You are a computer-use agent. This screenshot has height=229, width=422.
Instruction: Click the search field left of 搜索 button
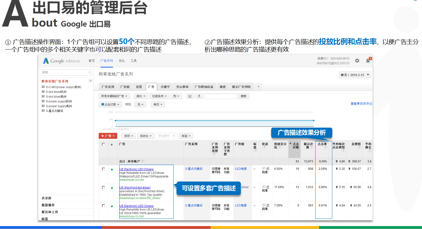[221, 96]
